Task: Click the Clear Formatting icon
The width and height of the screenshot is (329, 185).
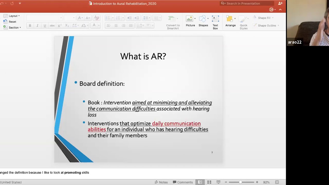Action: point(97,18)
